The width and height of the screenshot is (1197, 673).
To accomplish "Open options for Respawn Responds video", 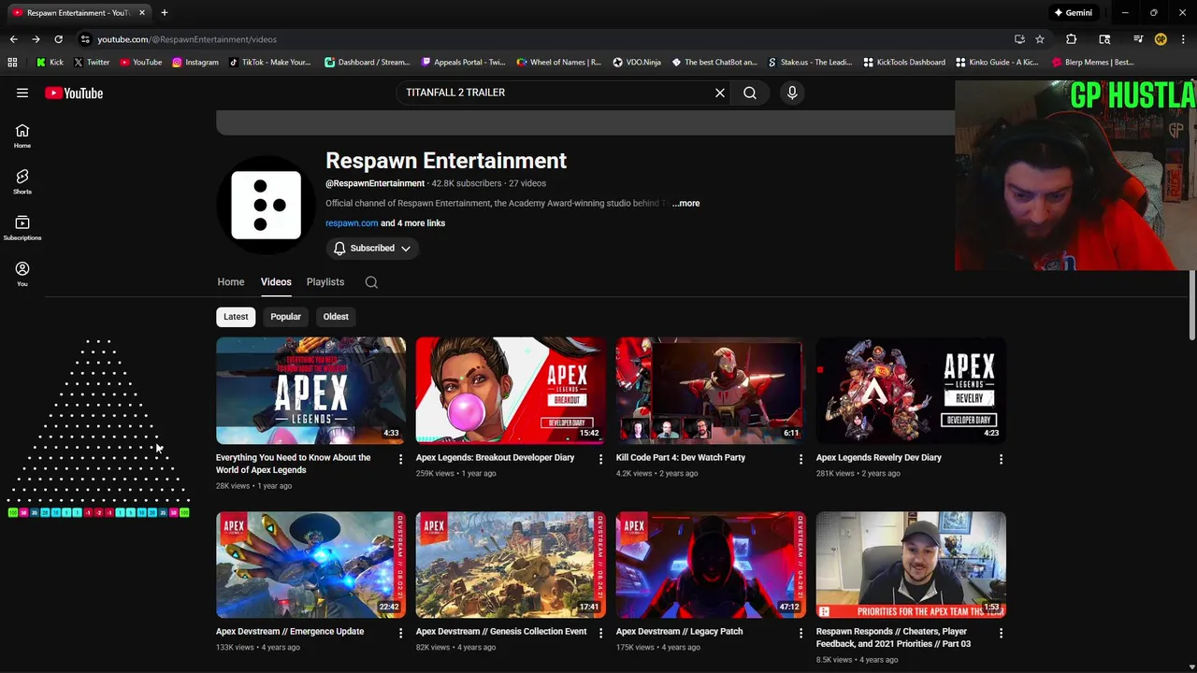I will point(1001,633).
